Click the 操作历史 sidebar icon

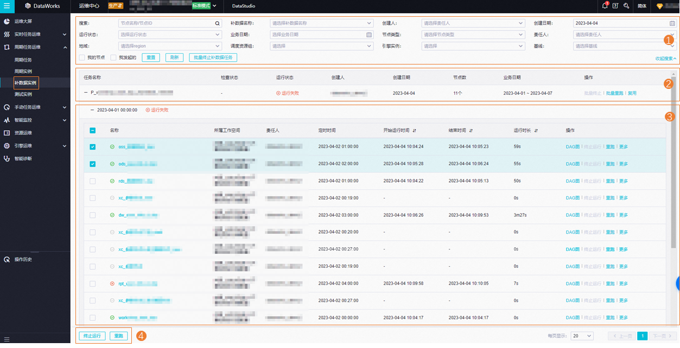(x=7, y=259)
